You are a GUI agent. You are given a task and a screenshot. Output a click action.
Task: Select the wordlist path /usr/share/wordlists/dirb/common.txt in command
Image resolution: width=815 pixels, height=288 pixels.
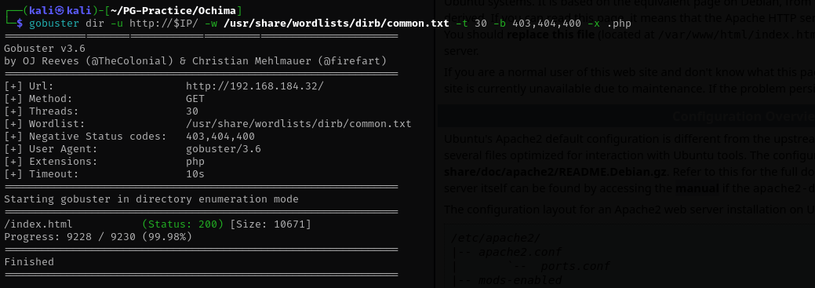pyautogui.click(x=337, y=24)
